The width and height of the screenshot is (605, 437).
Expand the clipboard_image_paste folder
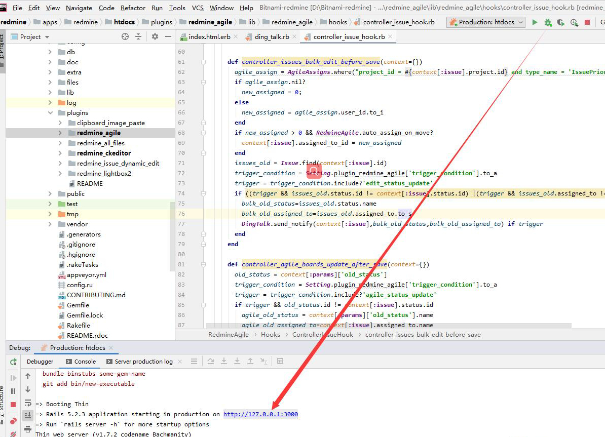[x=60, y=123]
